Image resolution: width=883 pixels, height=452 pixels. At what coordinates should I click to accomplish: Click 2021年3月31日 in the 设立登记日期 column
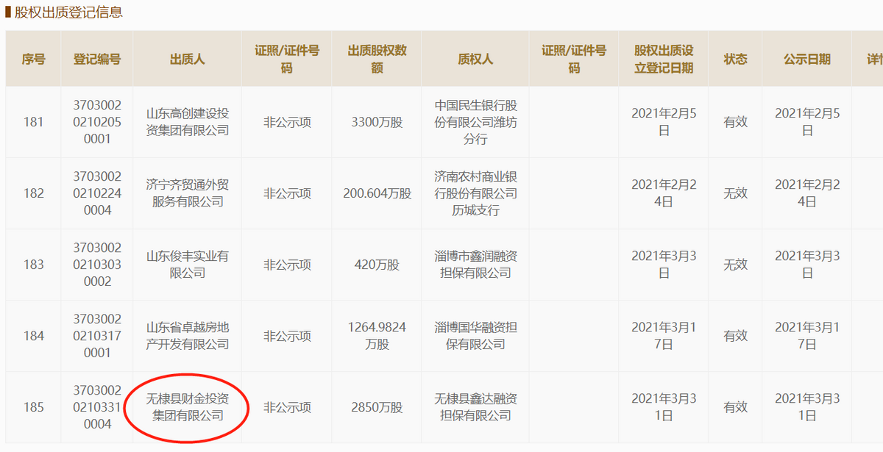[664, 407]
